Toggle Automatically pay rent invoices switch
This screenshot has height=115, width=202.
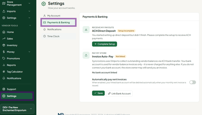(193, 82)
